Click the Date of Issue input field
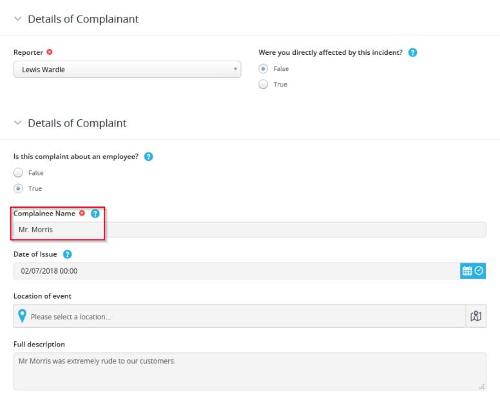500x402 pixels. (x=236, y=271)
